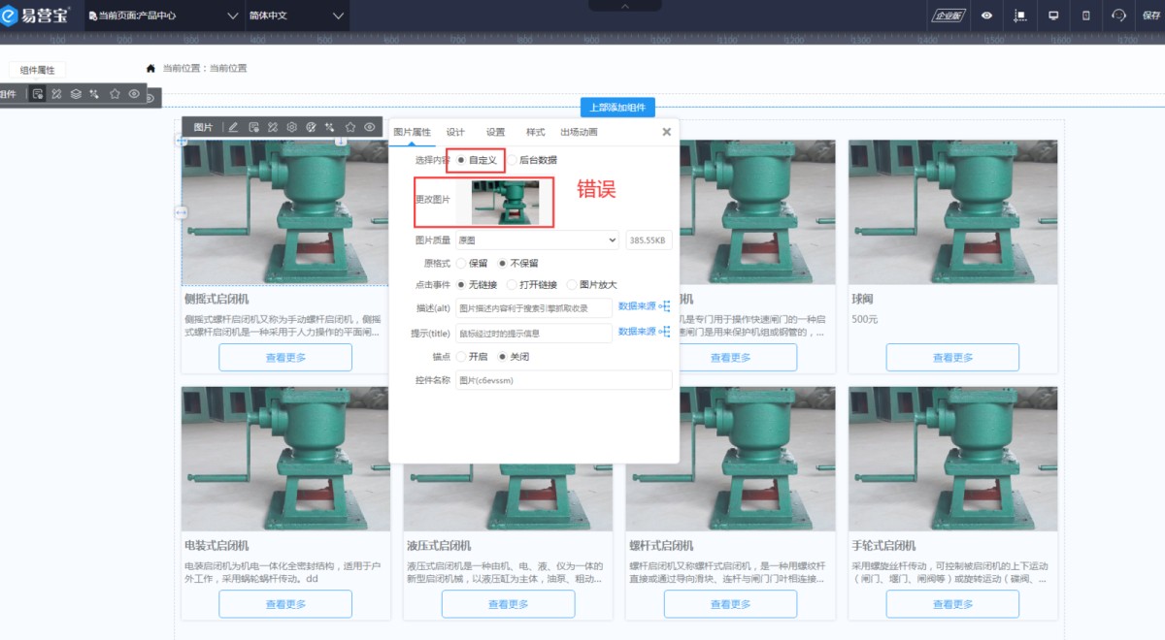Screen dimensions: 1165x640
Task: Enable anchor with 开启 radio button
Action: pos(462,356)
